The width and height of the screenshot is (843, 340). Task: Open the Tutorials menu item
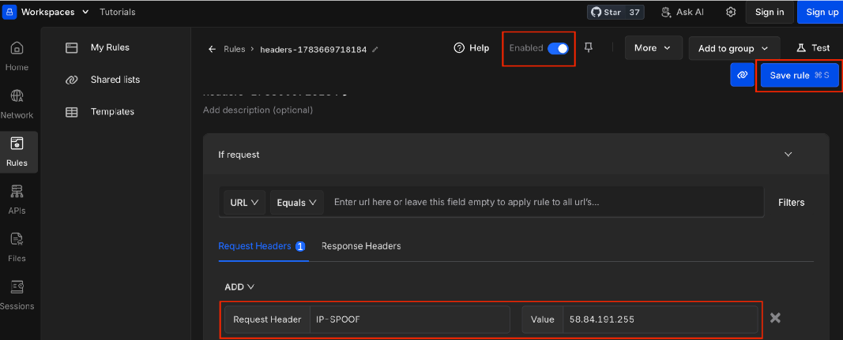[118, 12]
